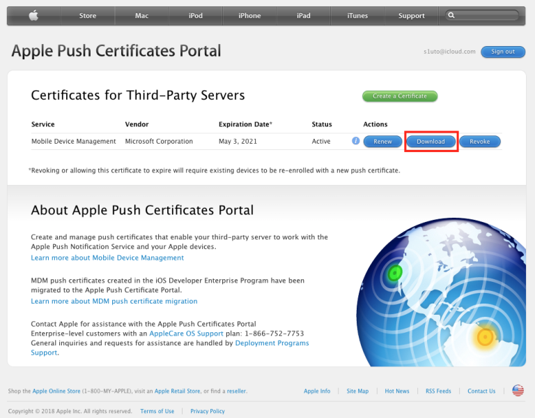Download the Microsoft Corporation certificate
Screen dimensions: 535x418
tap(431, 142)
